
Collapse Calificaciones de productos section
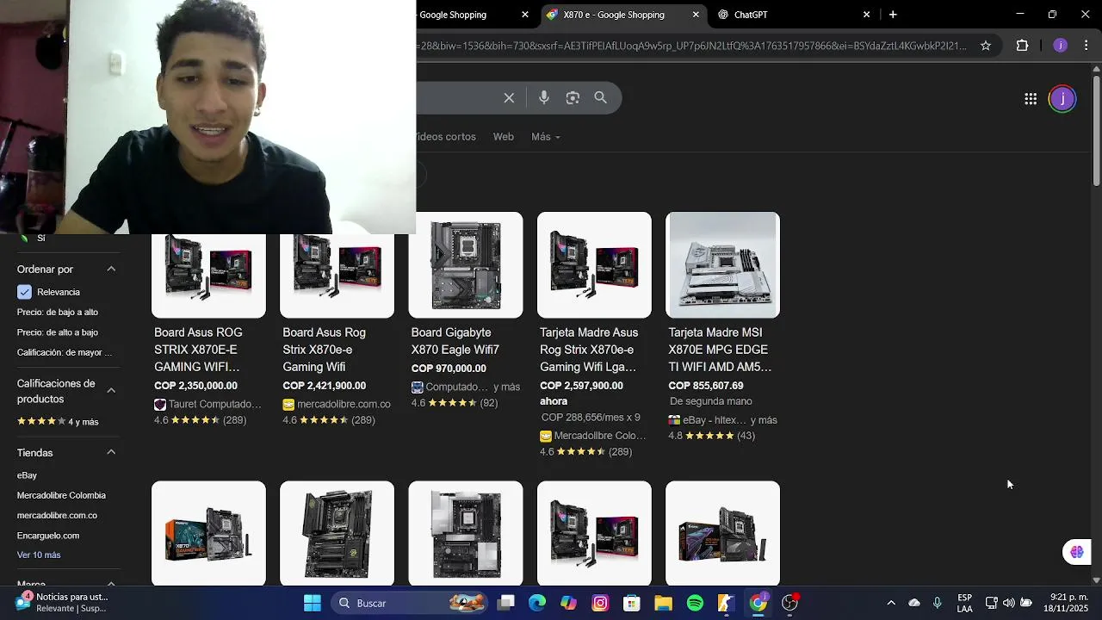(x=111, y=390)
